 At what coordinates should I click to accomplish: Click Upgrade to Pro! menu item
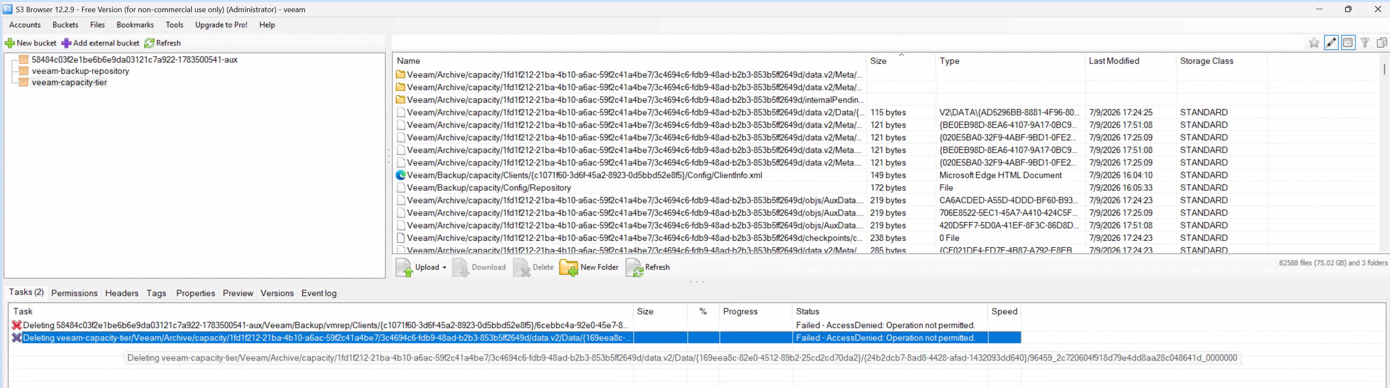(221, 25)
